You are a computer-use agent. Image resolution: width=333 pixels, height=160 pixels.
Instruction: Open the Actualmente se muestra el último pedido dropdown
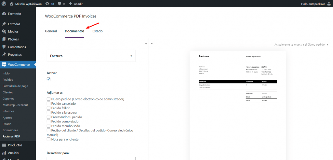[301, 45]
